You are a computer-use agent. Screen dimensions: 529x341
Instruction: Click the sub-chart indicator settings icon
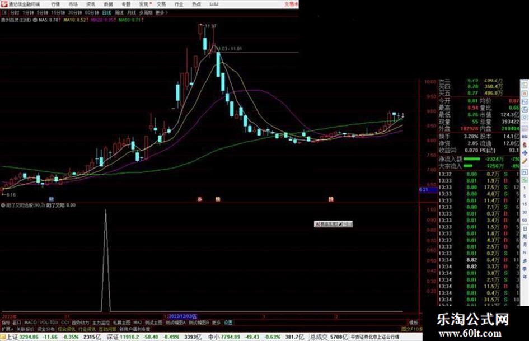(x=3, y=205)
